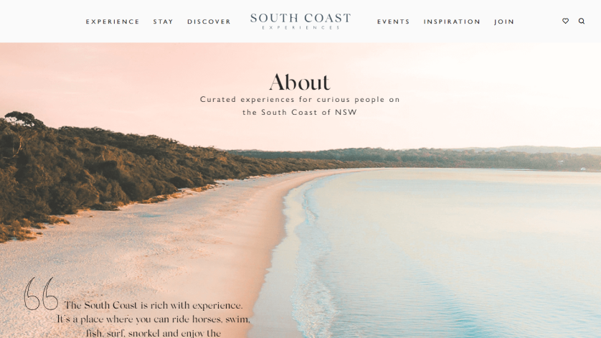Click the quote line mentioning ride horses, swim
The image size is (601, 338).
click(x=153, y=319)
